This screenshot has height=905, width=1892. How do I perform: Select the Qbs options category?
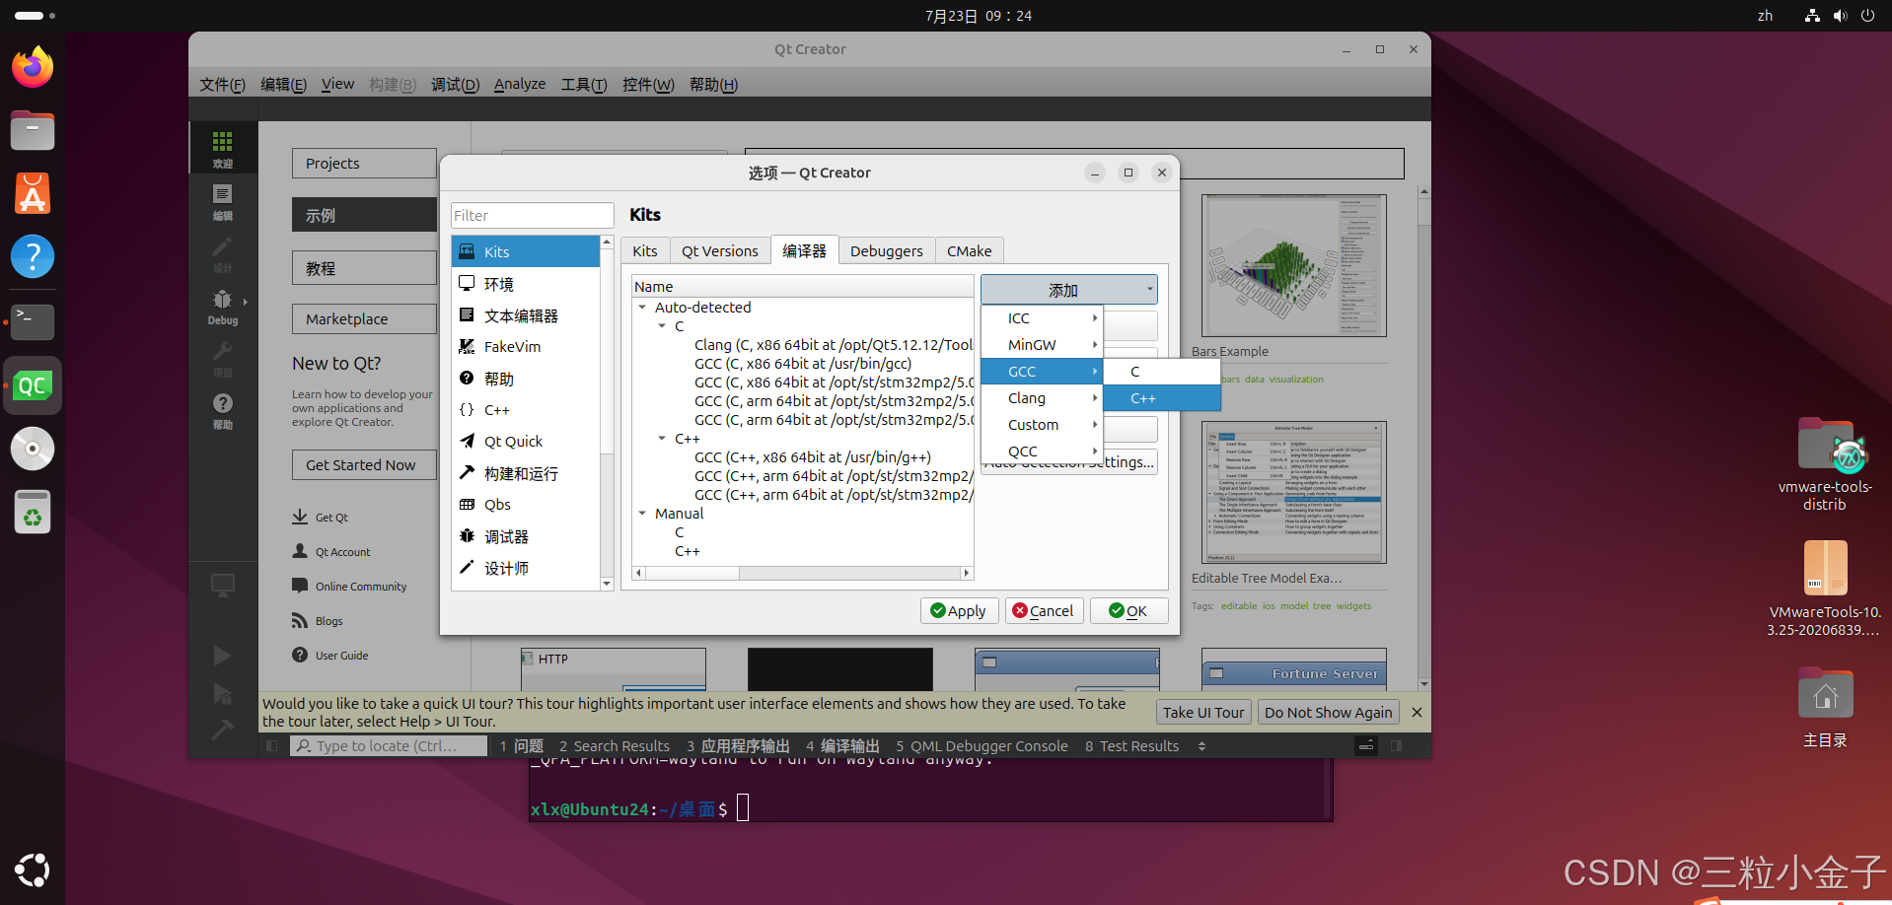point(526,505)
